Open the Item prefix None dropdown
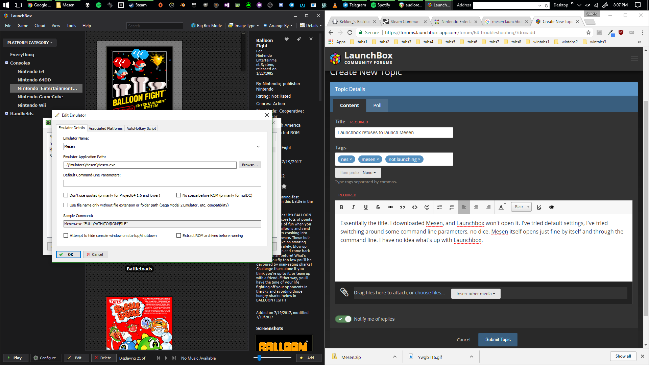 tap(358, 173)
